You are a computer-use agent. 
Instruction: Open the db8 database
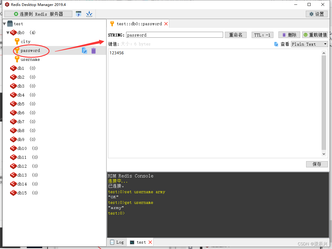tap(23, 130)
